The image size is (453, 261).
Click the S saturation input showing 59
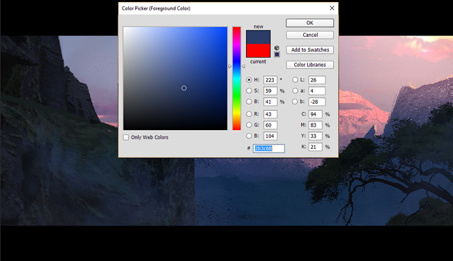click(x=270, y=91)
